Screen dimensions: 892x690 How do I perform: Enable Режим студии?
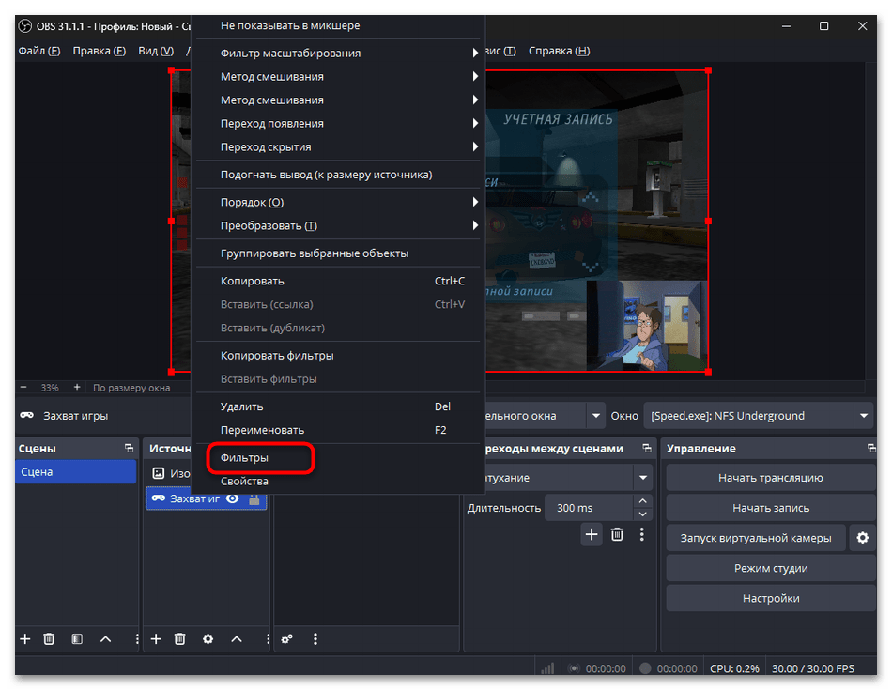[771, 568]
